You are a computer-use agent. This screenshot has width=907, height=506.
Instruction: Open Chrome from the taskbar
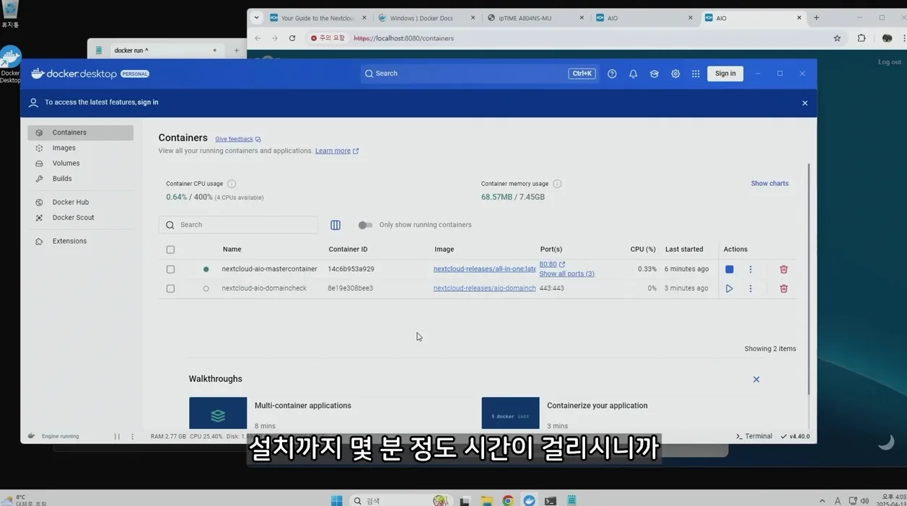508,500
